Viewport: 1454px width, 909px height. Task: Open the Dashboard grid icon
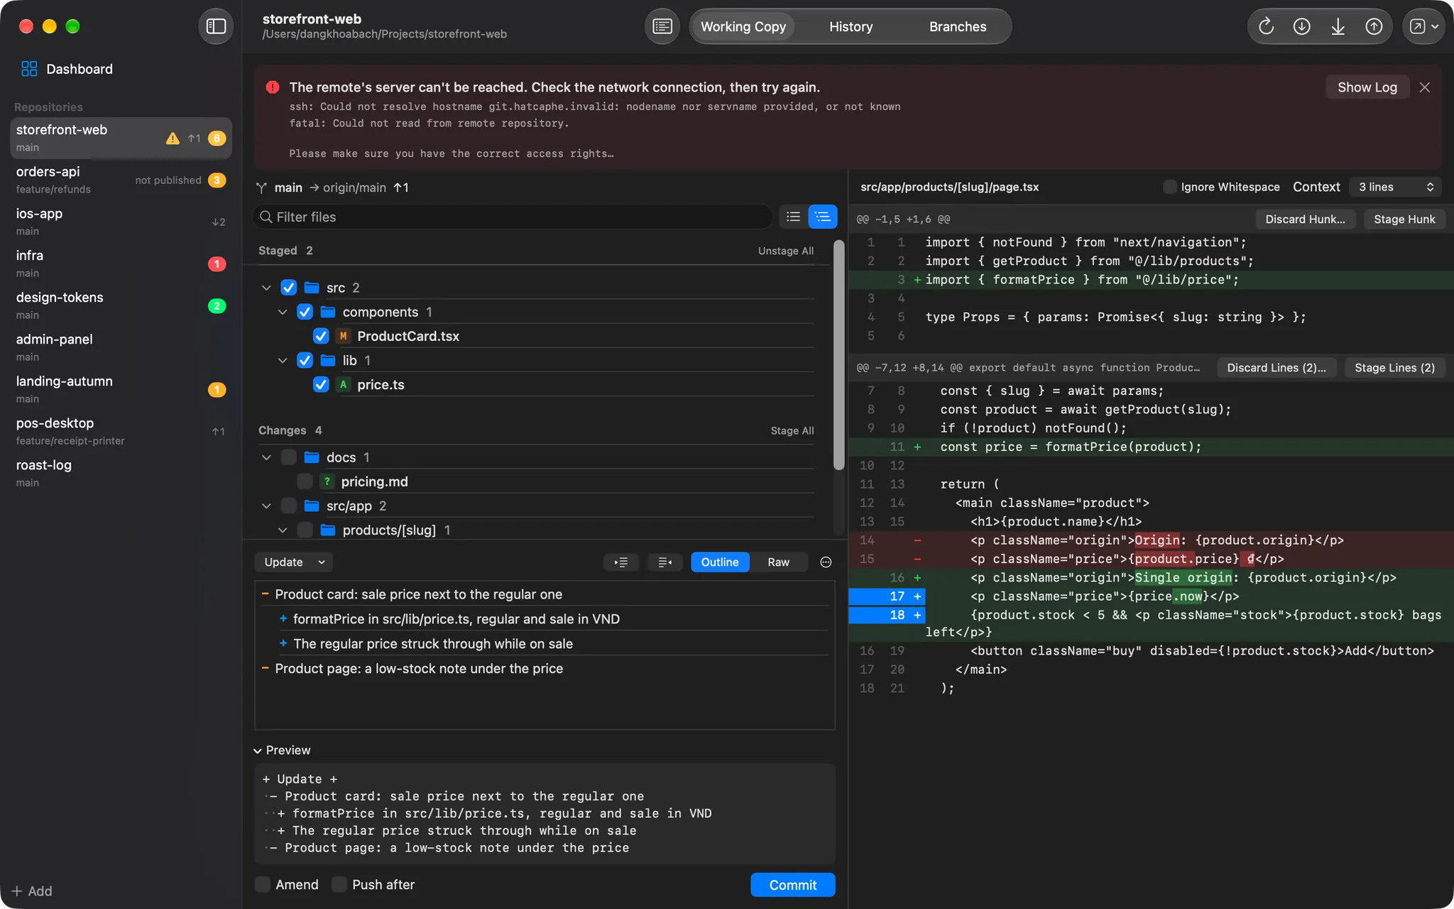29,69
